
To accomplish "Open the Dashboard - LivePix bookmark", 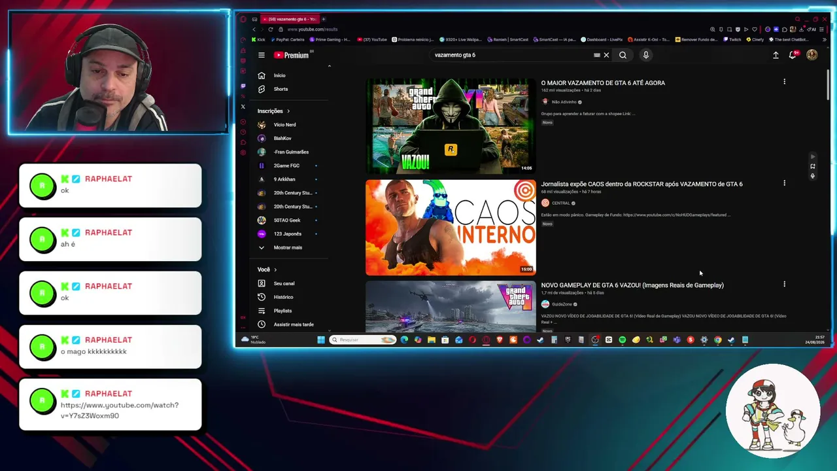I will coord(602,40).
